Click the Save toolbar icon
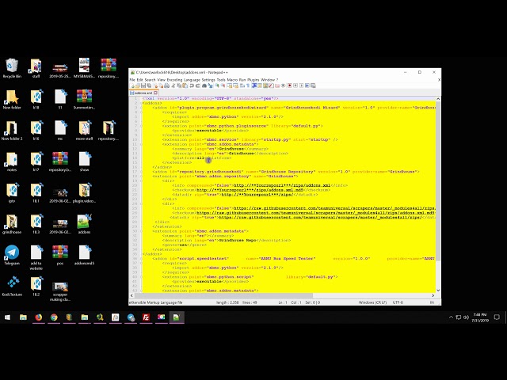This screenshot has width=507, height=380. click(143, 85)
